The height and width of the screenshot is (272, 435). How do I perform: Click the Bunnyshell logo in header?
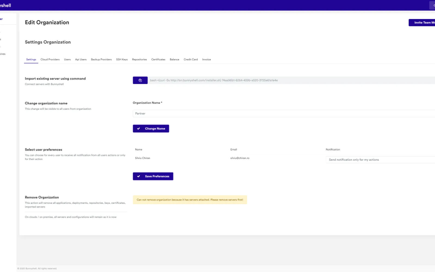(5, 5)
